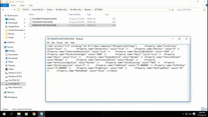The width and height of the screenshot is (208, 117).
Task: Select This PC in the navigation pane
Action: (10, 47)
